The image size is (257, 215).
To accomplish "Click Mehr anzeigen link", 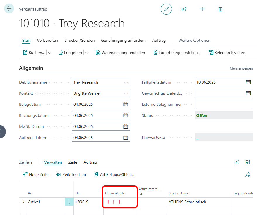I will pos(241,68).
